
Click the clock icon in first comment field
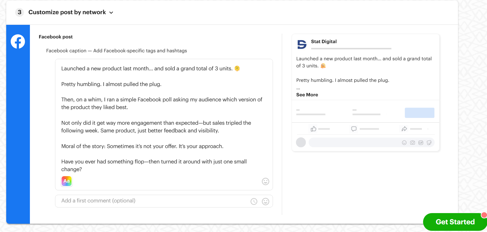tap(254, 202)
